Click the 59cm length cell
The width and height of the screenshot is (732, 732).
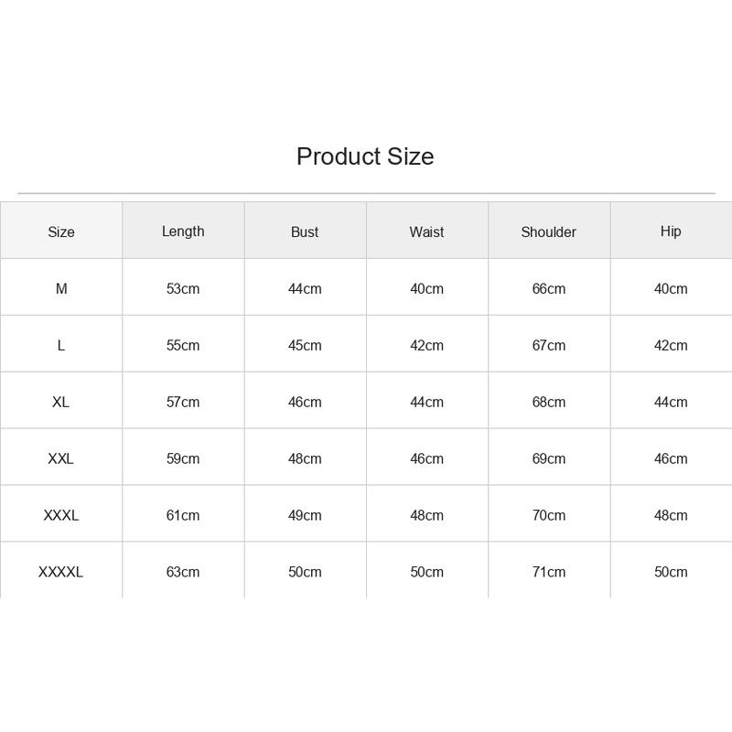[183, 458]
